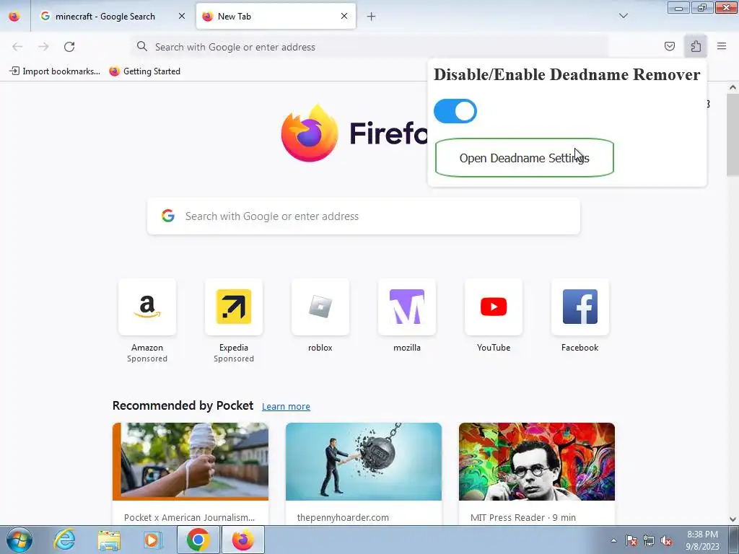Open the MIT Press Reader story thumbnail
Viewport: 739px width, 554px height.
click(x=537, y=461)
